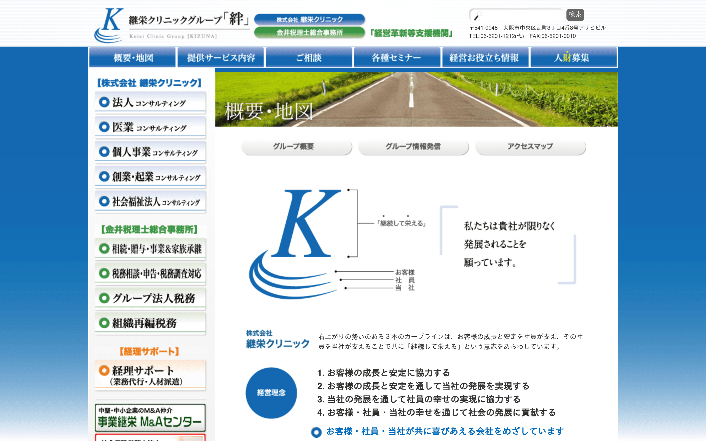Viewport: 706px width, 441px height.
Task: Open the 提供サービス内容 navigation tab
Action: click(x=221, y=57)
